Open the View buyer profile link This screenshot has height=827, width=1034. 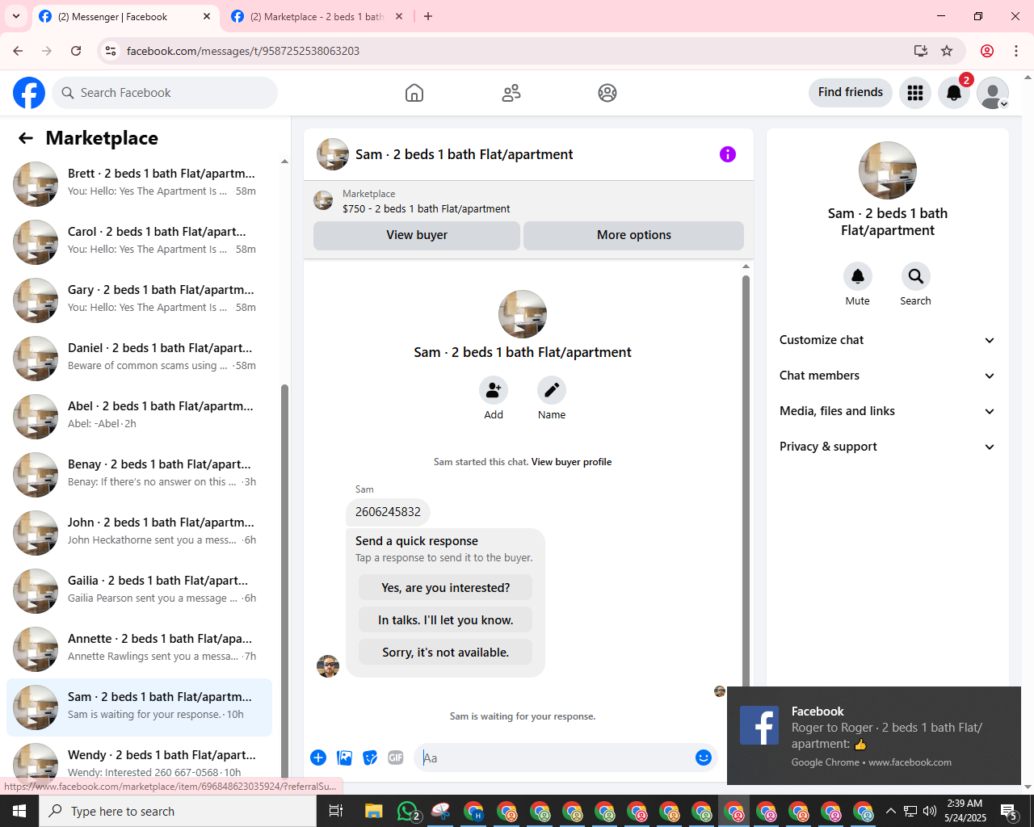(571, 462)
